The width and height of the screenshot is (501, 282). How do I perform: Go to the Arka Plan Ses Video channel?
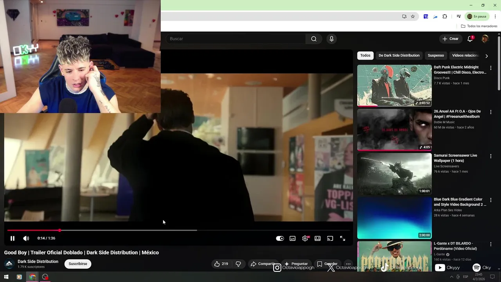(448, 210)
